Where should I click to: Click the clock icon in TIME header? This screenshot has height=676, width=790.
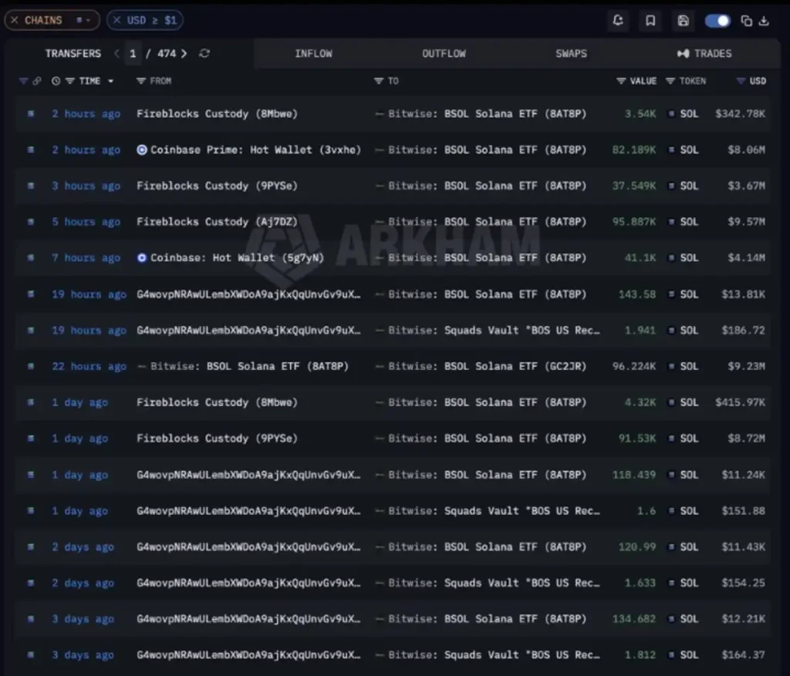pyautogui.click(x=56, y=81)
